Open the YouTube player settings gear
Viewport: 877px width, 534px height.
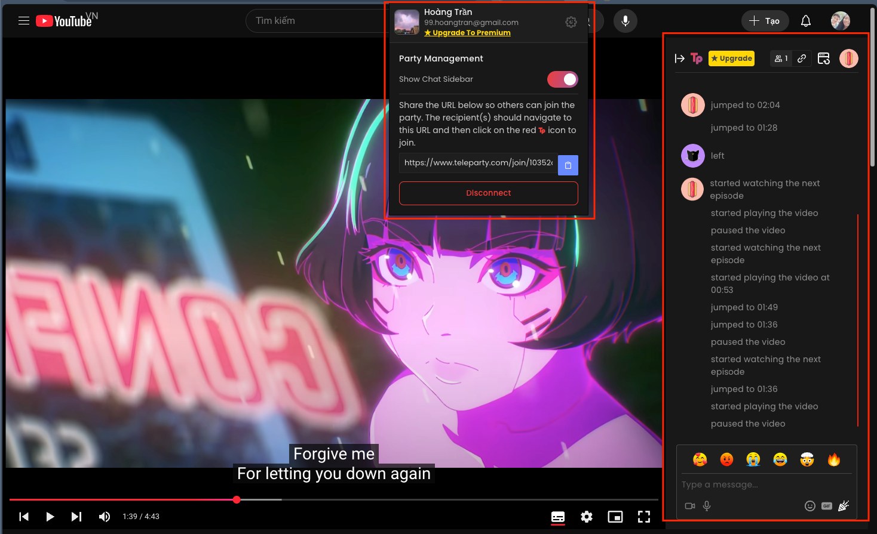(x=587, y=517)
